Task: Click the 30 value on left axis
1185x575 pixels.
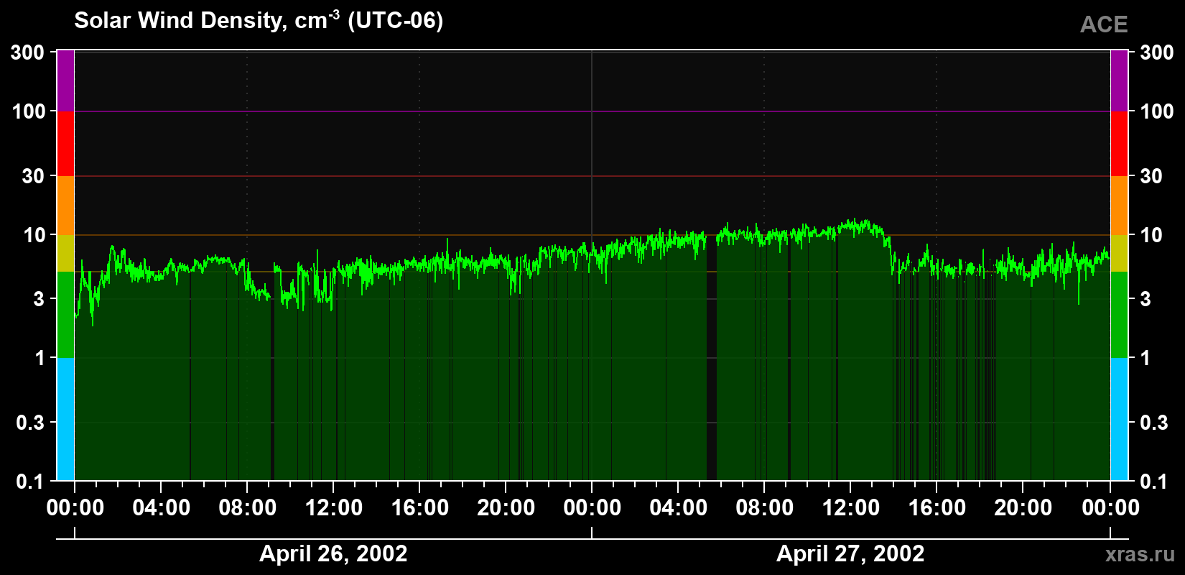Action: click(34, 176)
